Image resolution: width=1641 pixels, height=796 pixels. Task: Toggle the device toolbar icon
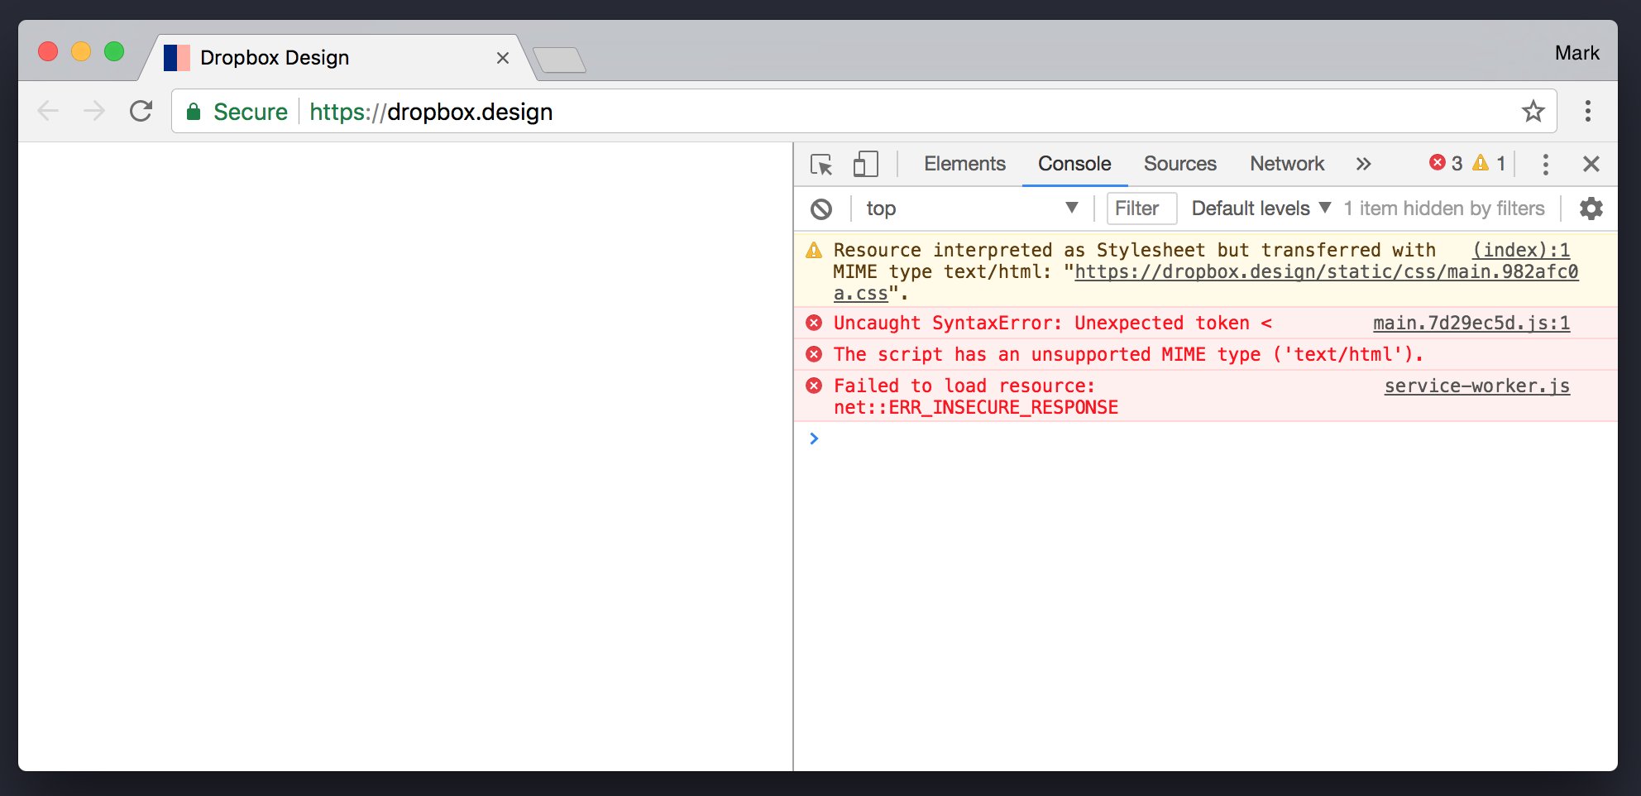pos(865,164)
